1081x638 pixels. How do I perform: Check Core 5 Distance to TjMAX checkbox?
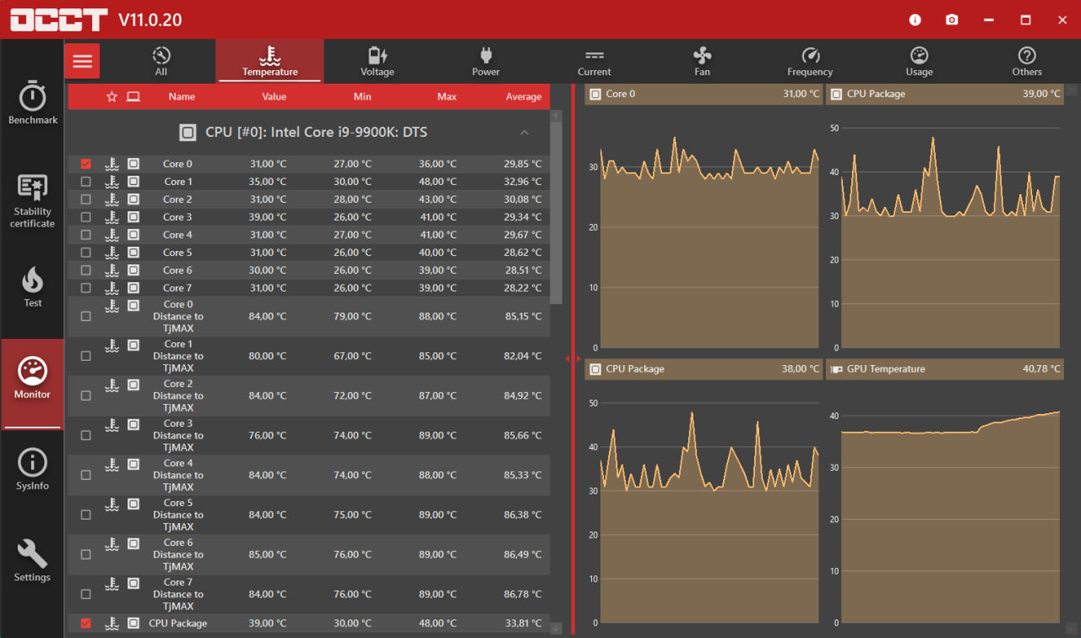[85, 515]
